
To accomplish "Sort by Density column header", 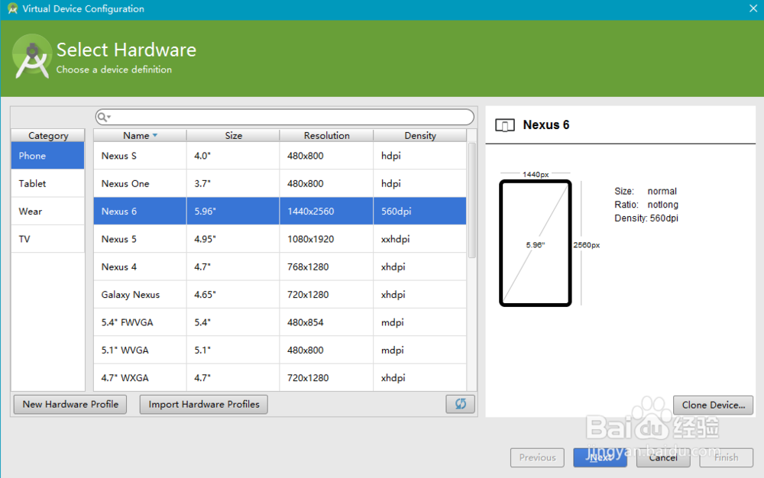I will [x=420, y=135].
